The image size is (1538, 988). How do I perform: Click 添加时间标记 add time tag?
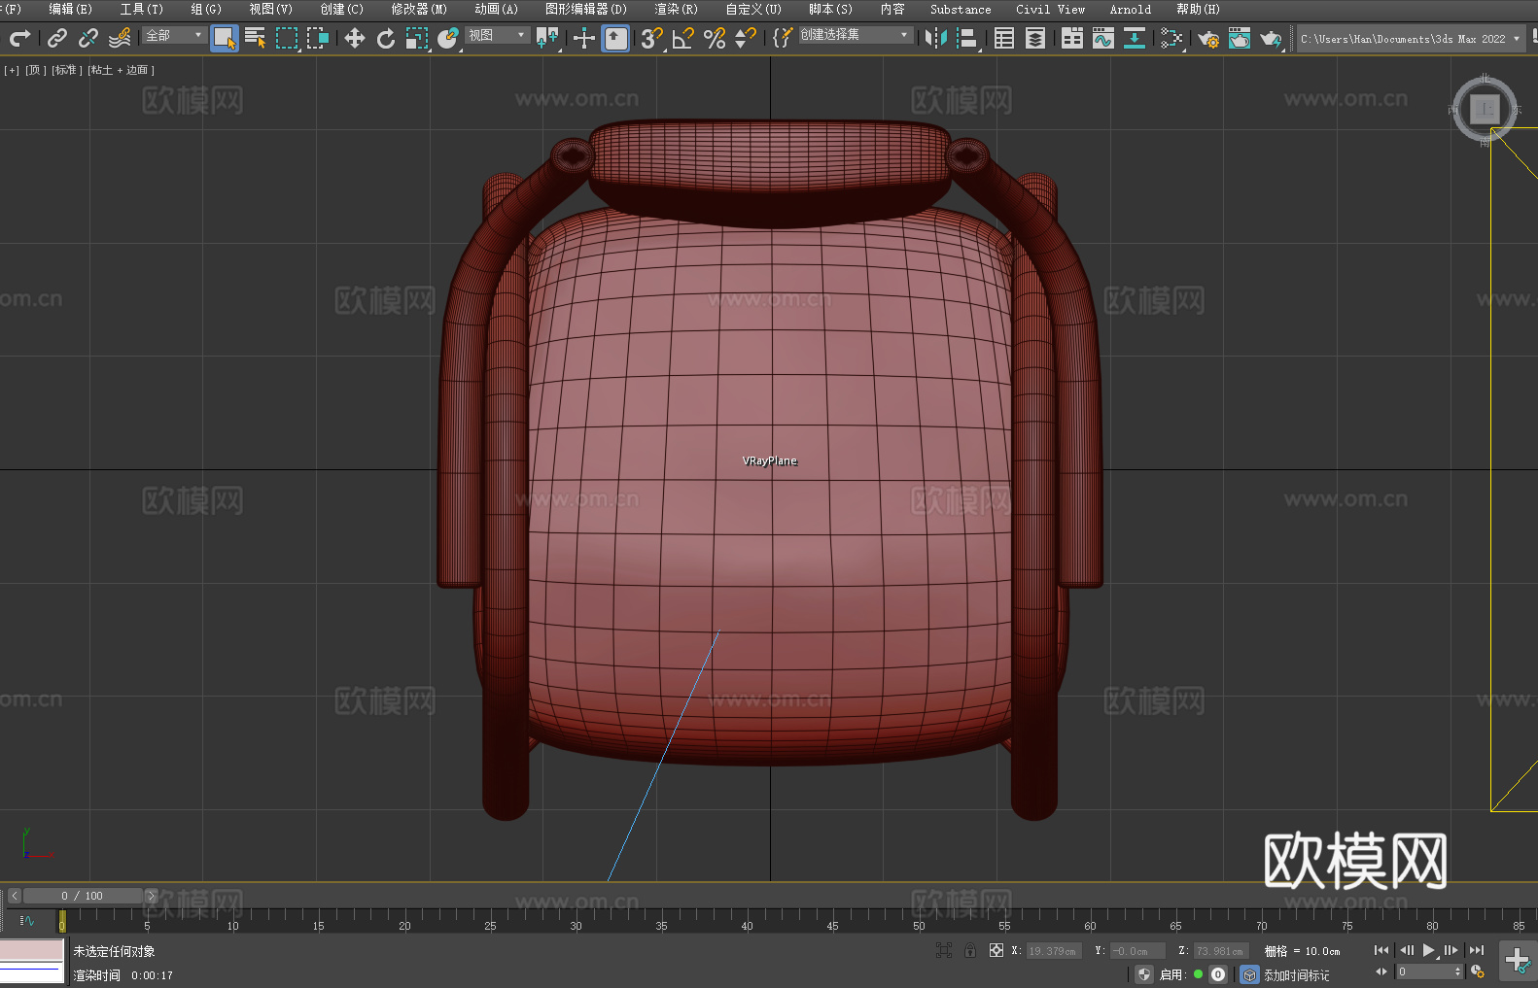(x=1296, y=974)
